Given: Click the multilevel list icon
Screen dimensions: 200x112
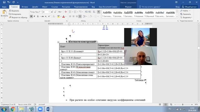Looking at the screenshot, I should coord(80,12).
